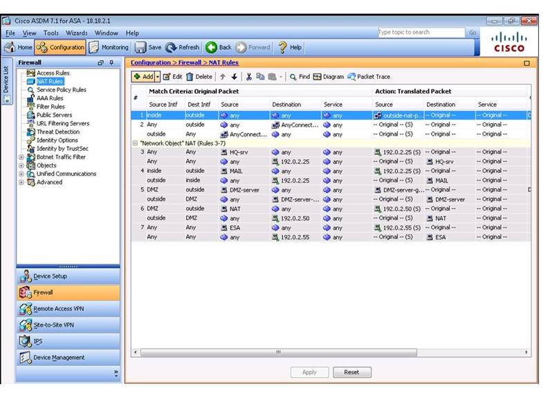Open Device Management panel
This screenshot has width=548, height=411.
click(x=68, y=358)
